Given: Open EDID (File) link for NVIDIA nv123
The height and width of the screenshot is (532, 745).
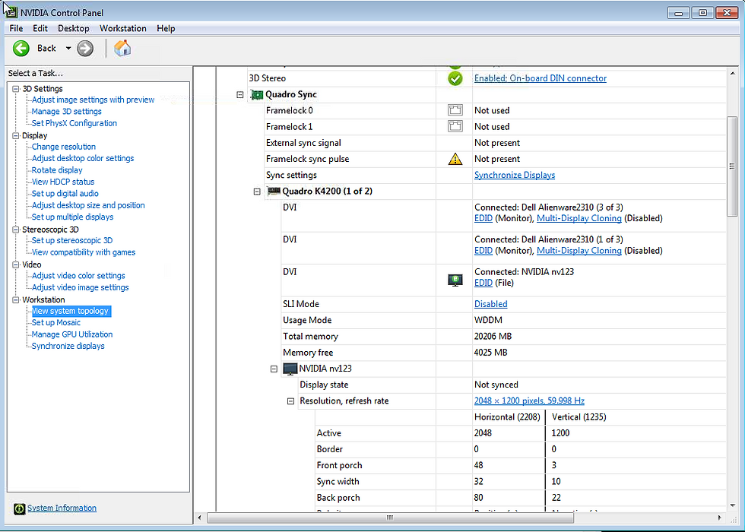Looking at the screenshot, I should [x=483, y=283].
